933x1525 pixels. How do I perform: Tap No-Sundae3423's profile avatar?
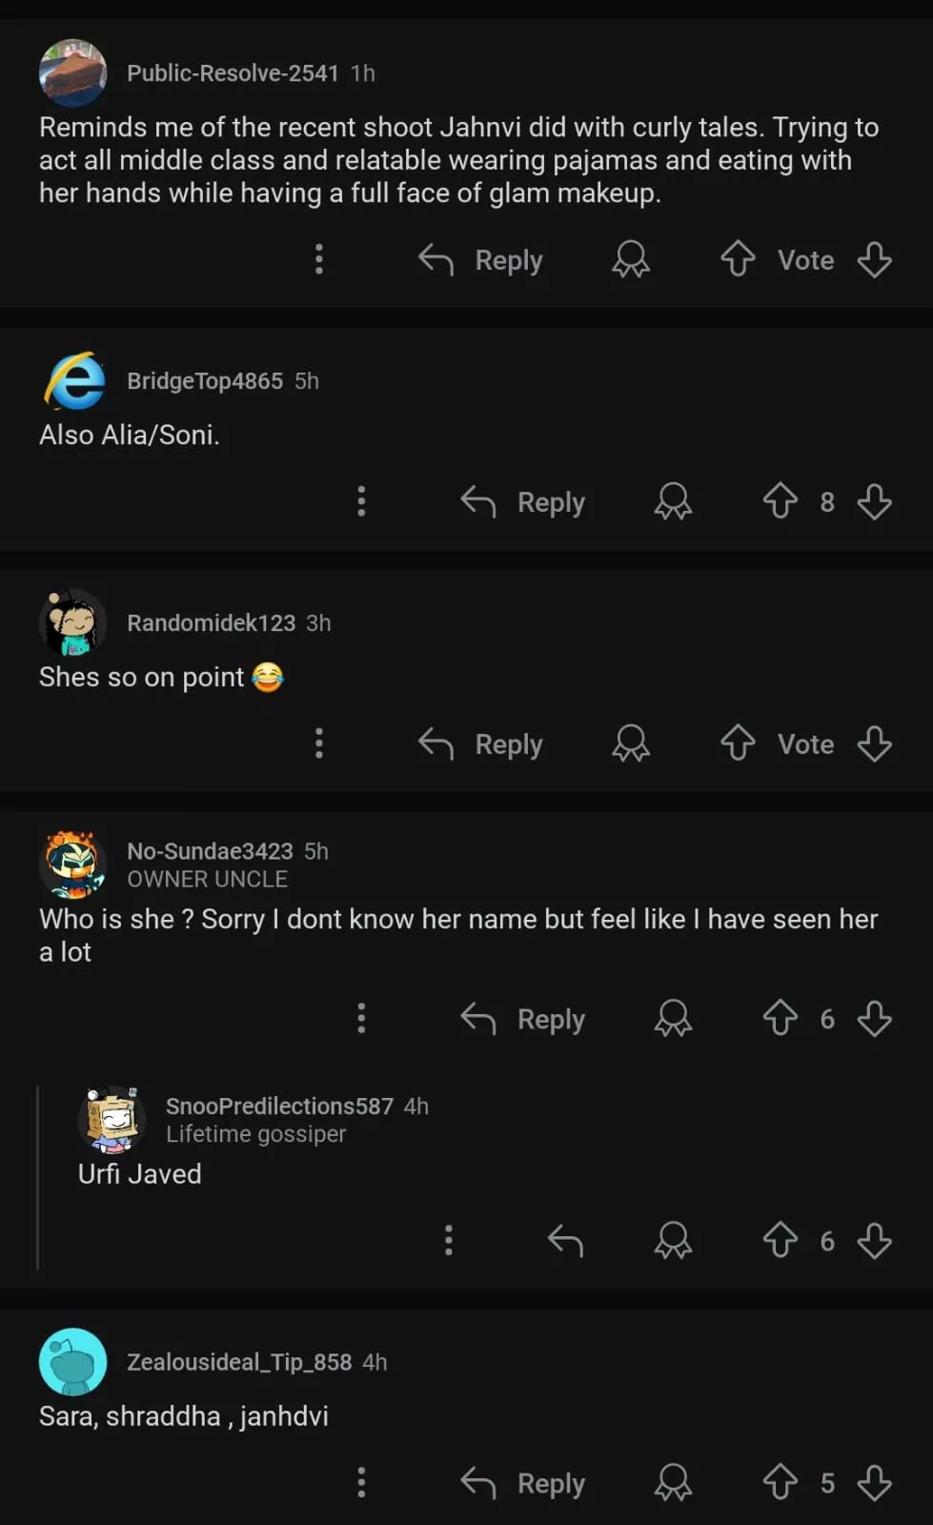[x=72, y=864]
